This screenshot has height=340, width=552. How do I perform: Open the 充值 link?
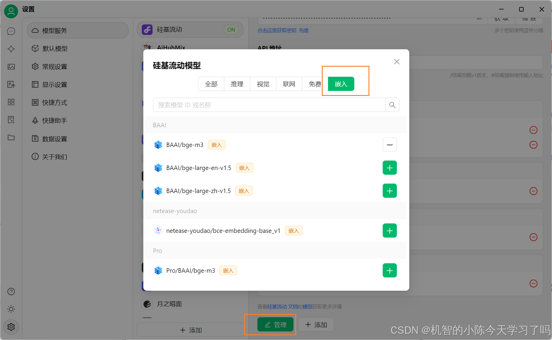click(303, 30)
